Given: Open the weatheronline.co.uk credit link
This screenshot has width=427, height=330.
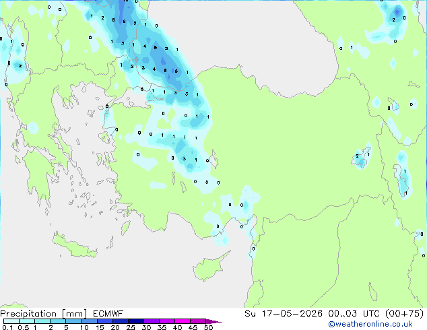Looking at the screenshot, I should [x=370, y=324].
